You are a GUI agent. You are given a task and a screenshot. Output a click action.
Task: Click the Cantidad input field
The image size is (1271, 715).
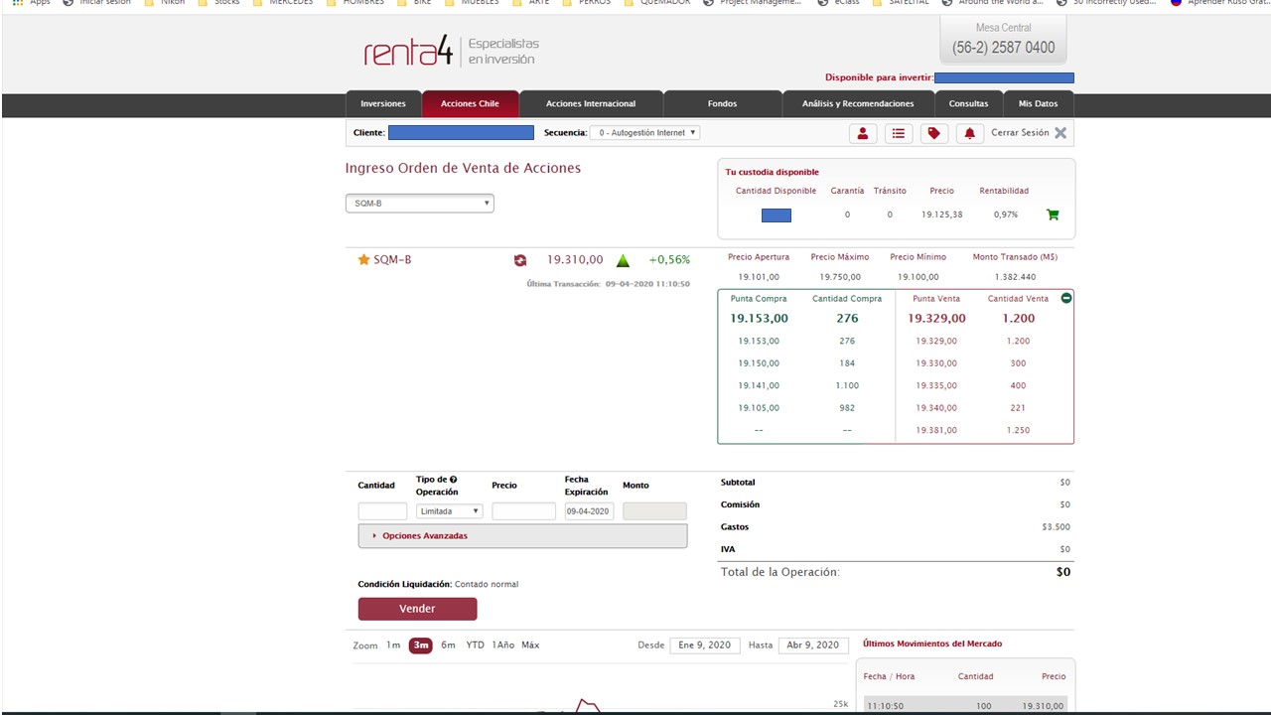382,511
